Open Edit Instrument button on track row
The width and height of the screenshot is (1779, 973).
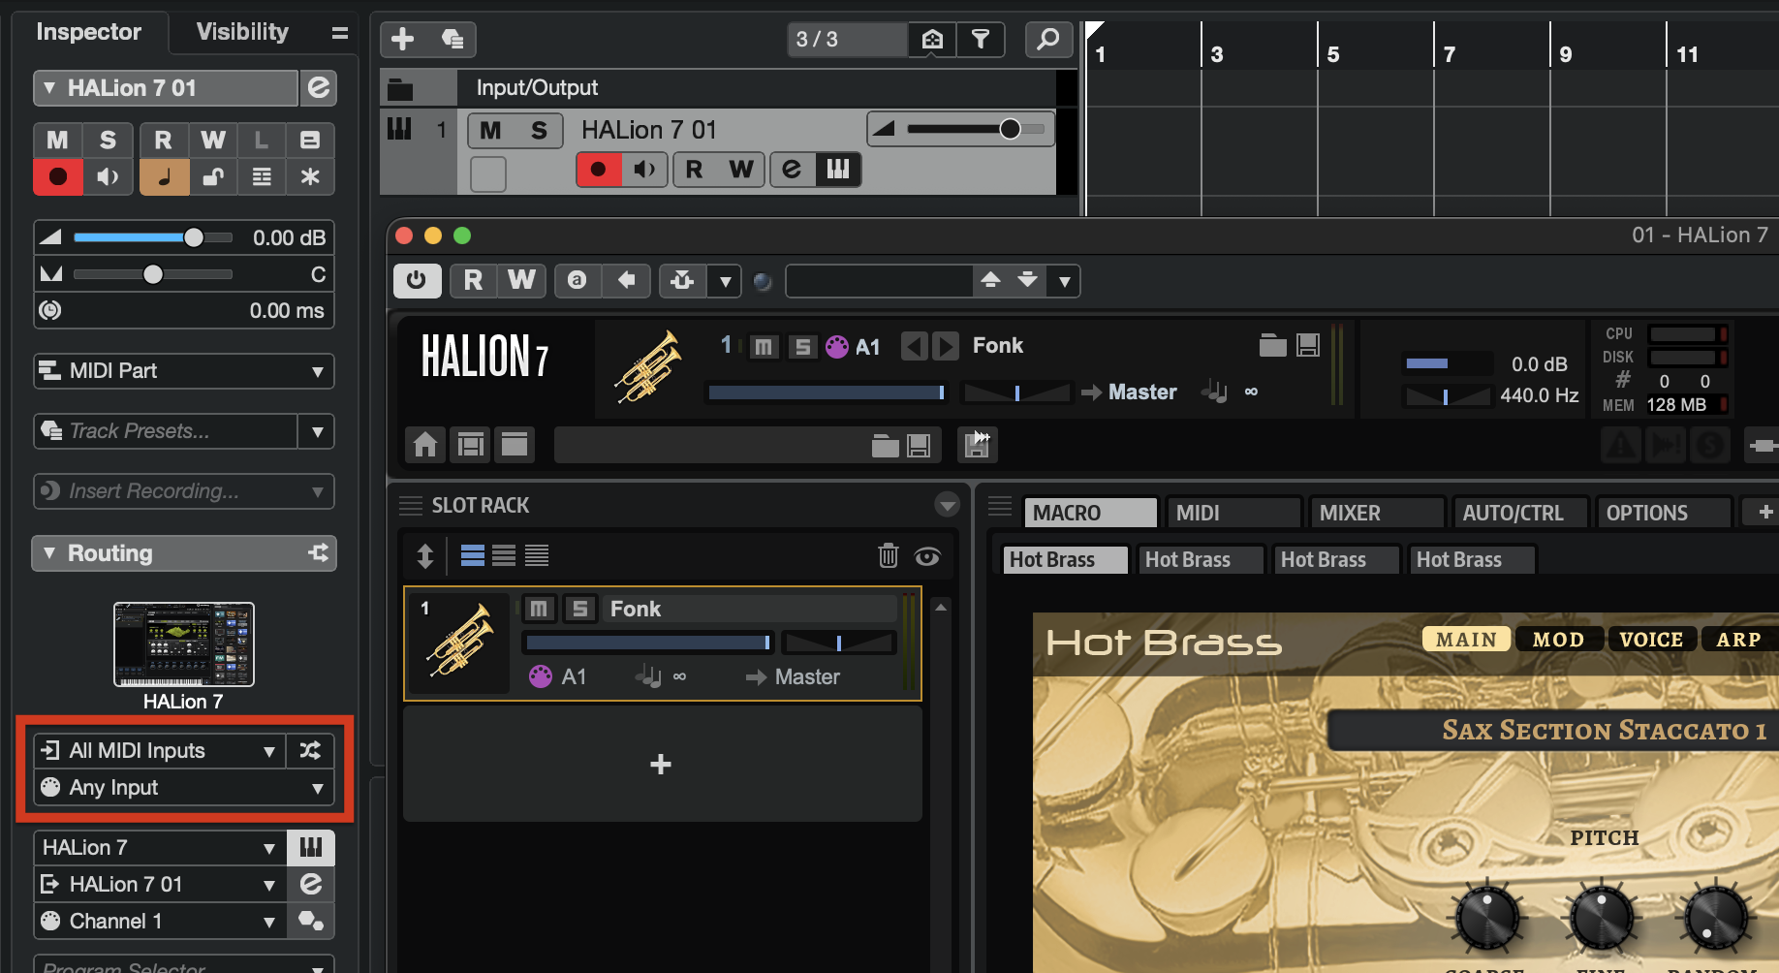[792, 170]
